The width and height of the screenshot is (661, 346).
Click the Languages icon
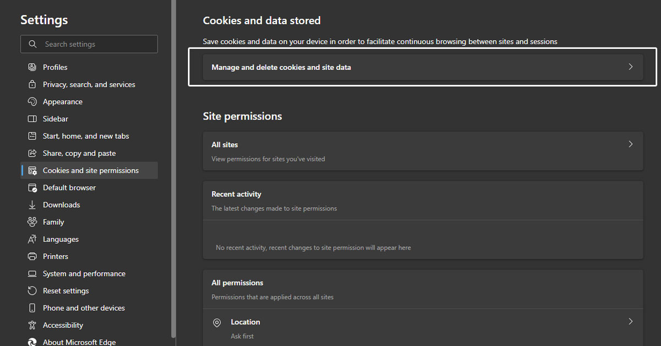tap(32, 239)
